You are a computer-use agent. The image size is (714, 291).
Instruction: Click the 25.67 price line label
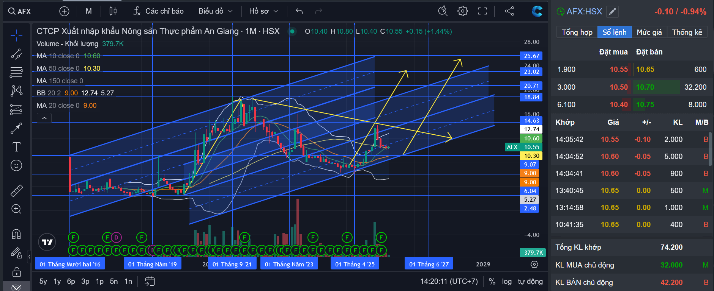click(531, 56)
